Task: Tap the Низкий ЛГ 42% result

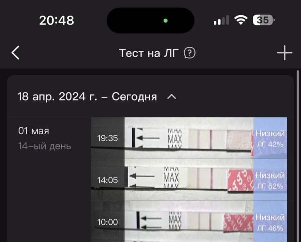Action: point(270,138)
